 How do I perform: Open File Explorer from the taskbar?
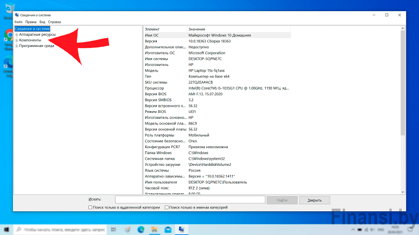(x=155, y=229)
